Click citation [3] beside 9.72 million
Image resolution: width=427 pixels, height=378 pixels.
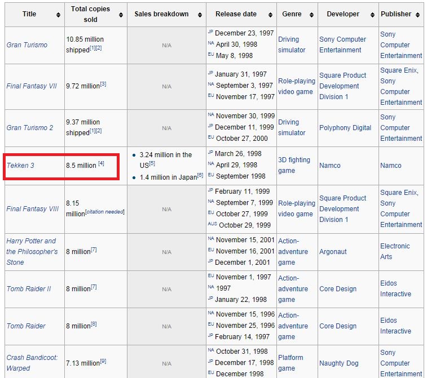point(103,84)
